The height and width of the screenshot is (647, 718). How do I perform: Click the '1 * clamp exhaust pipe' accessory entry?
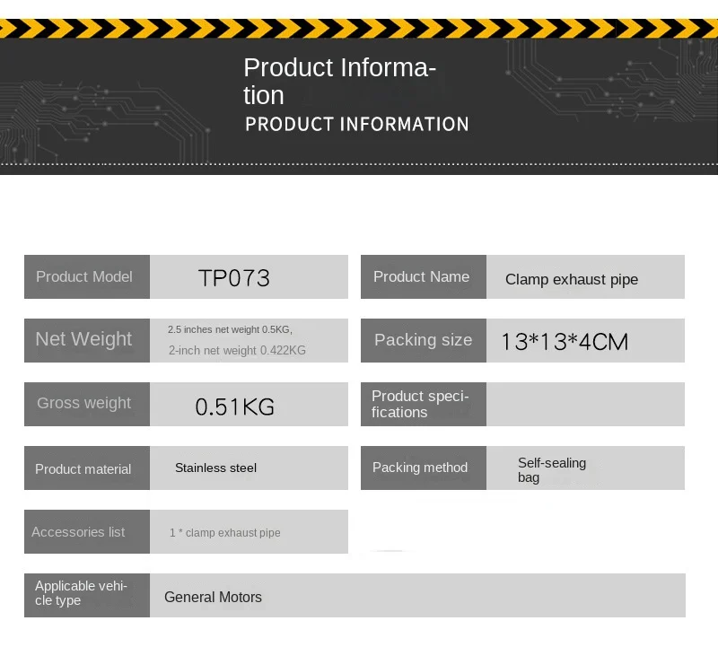(225, 532)
